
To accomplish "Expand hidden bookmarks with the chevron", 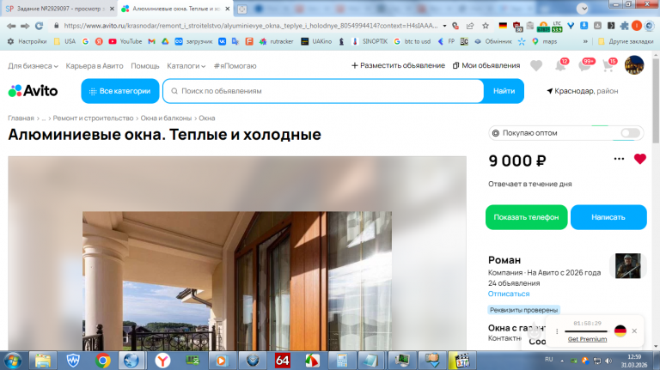I will pos(585,41).
